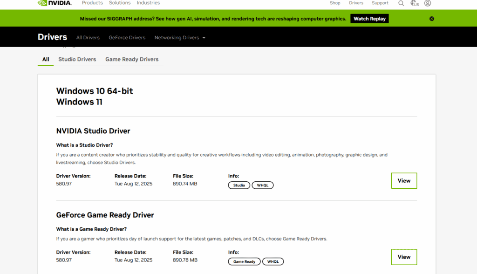Image resolution: width=477 pixels, height=274 pixels.
Task: Open the Industries menu
Action: click(148, 3)
